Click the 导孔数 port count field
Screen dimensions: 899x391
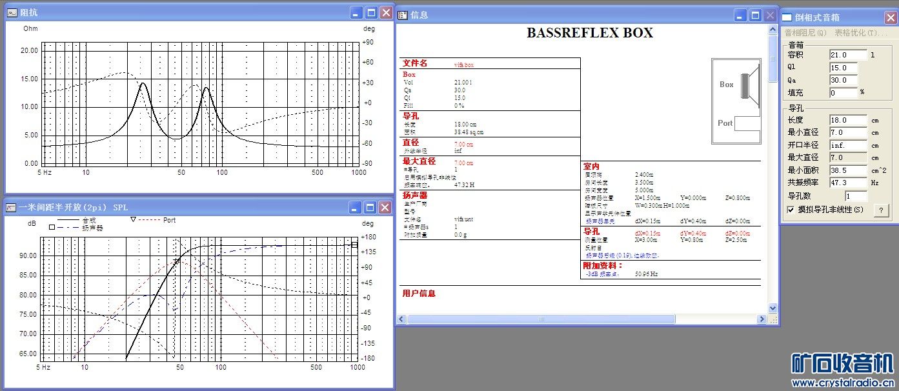click(856, 195)
